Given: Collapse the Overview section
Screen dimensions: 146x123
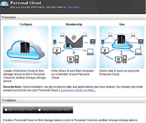Looking at the screenshot, I should click(x=9, y=17).
